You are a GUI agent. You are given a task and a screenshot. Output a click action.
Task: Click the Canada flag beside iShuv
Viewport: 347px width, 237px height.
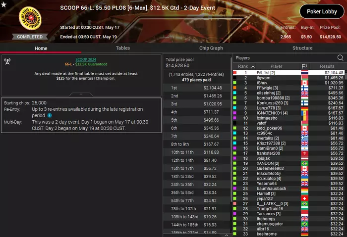[x=304, y=83]
